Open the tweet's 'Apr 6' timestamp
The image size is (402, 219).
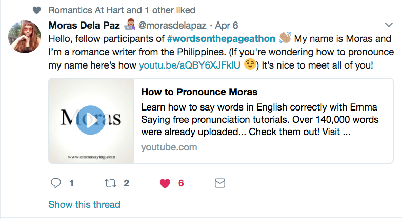pyautogui.click(x=227, y=25)
